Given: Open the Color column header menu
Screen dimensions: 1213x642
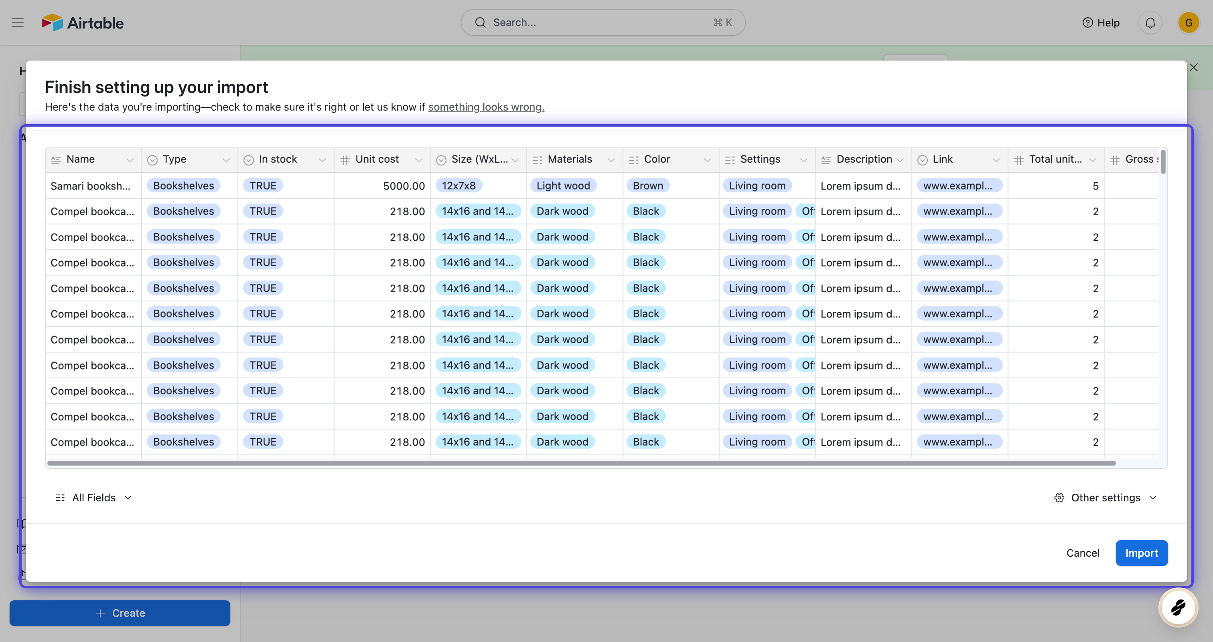Looking at the screenshot, I should click(x=707, y=160).
